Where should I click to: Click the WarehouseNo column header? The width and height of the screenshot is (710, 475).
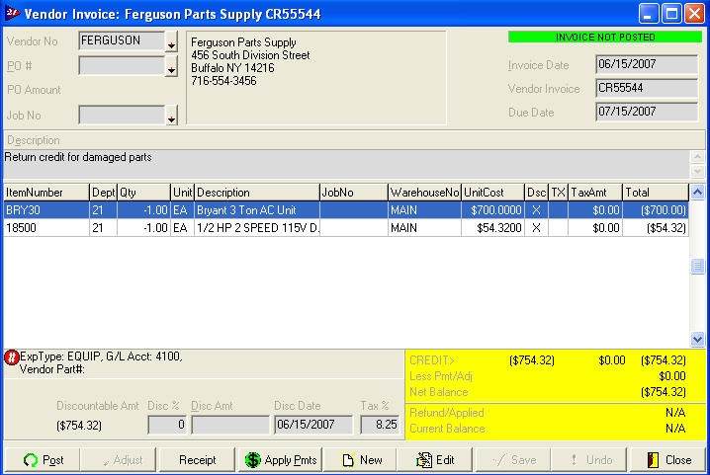pyautogui.click(x=425, y=193)
